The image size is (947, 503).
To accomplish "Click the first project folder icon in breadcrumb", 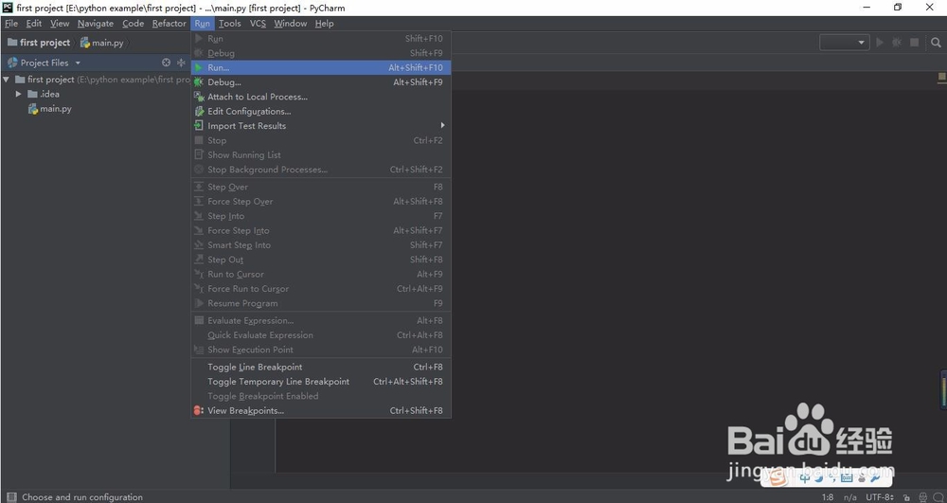I will point(12,43).
